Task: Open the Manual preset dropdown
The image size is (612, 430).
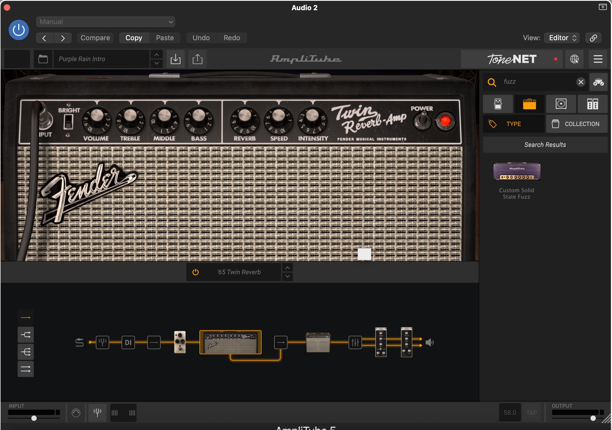Action: 106,22
